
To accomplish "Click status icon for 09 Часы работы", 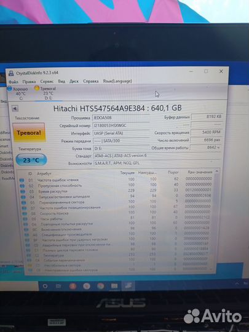I will coord(25,219).
